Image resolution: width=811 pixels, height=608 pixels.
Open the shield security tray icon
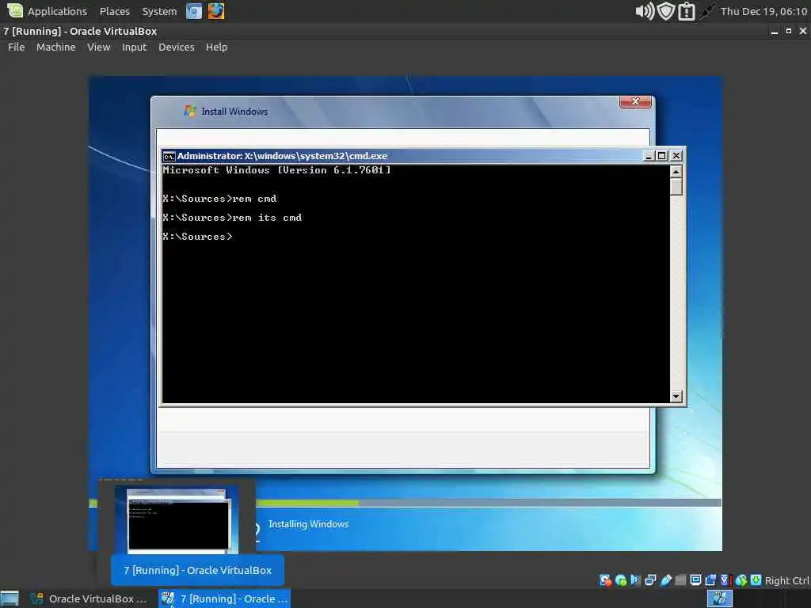click(666, 11)
